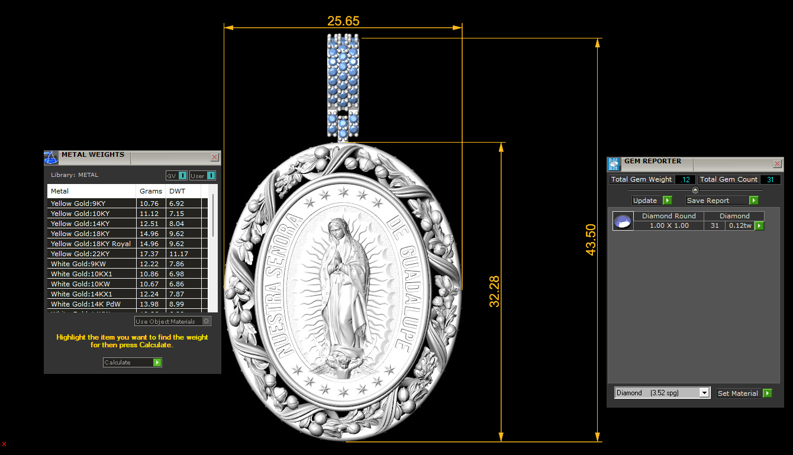Click green arrow beside Update
Image resolution: width=793 pixels, height=455 pixels.
pos(667,201)
